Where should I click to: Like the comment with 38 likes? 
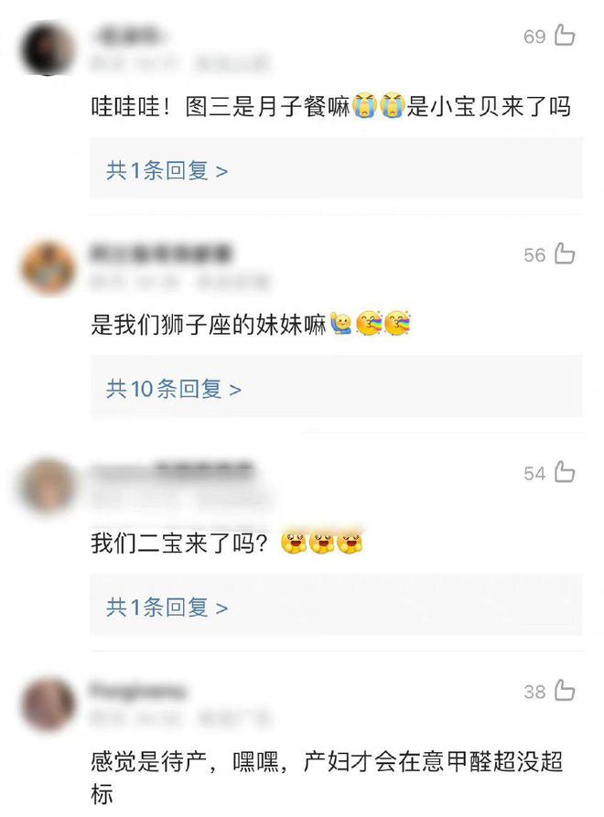[565, 691]
